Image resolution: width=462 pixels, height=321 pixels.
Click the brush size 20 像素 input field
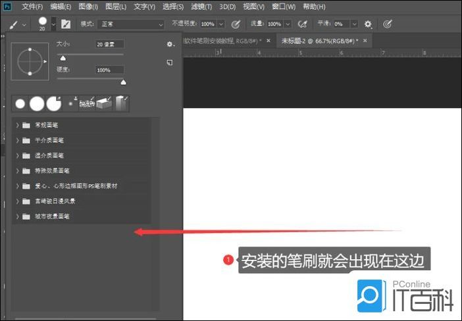109,44
